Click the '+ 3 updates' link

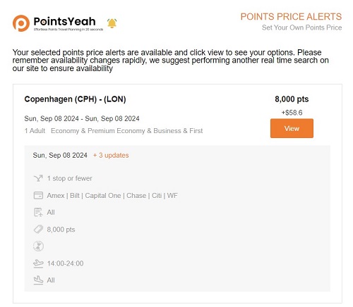pyautogui.click(x=111, y=155)
